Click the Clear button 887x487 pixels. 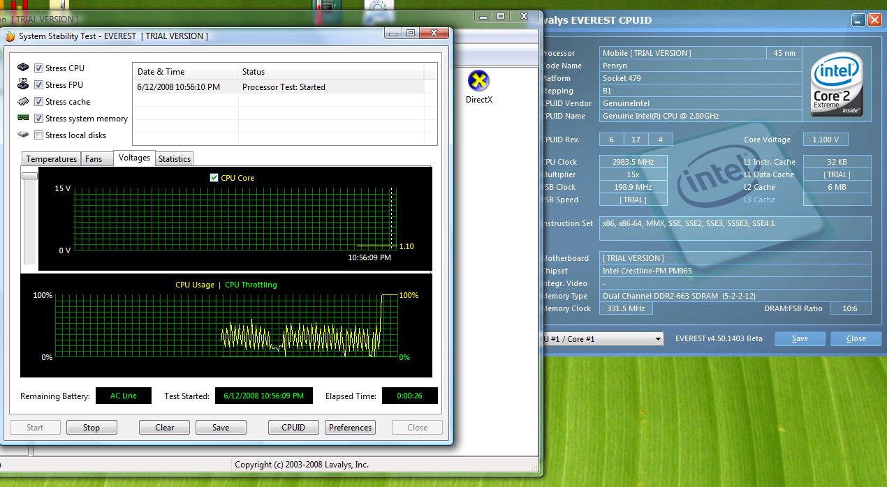[x=165, y=428]
